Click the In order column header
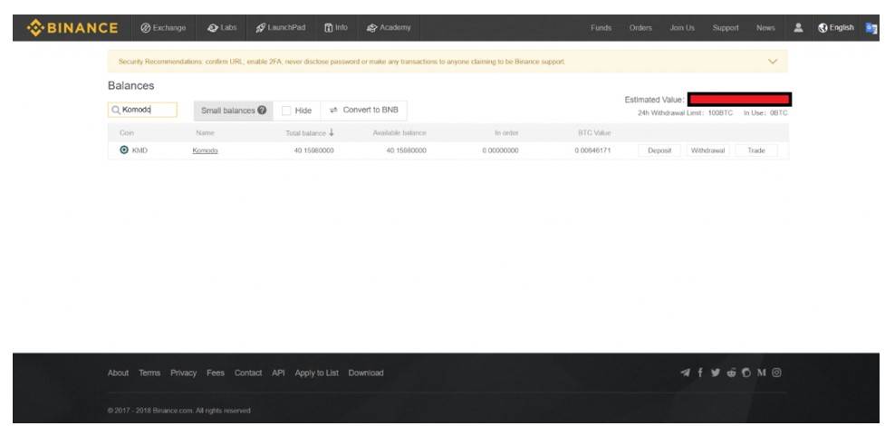885x426 pixels. 506,132
